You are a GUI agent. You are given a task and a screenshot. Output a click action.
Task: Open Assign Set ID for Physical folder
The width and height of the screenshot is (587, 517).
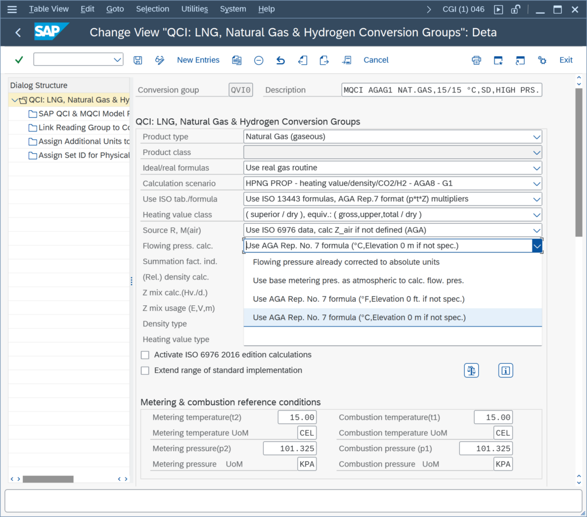pyautogui.click(x=79, y=155)
